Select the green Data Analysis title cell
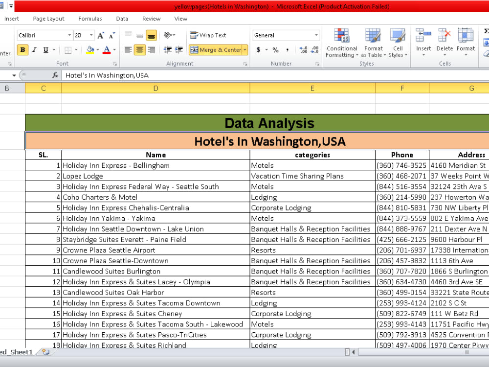This screenshot has height=367, width=489. [257, 123]
